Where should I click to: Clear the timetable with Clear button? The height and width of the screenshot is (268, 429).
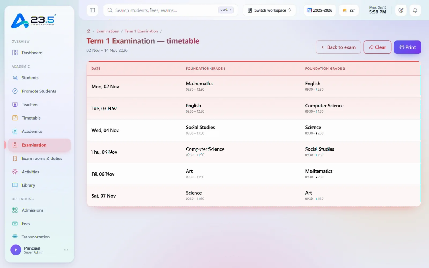[377, 47]
